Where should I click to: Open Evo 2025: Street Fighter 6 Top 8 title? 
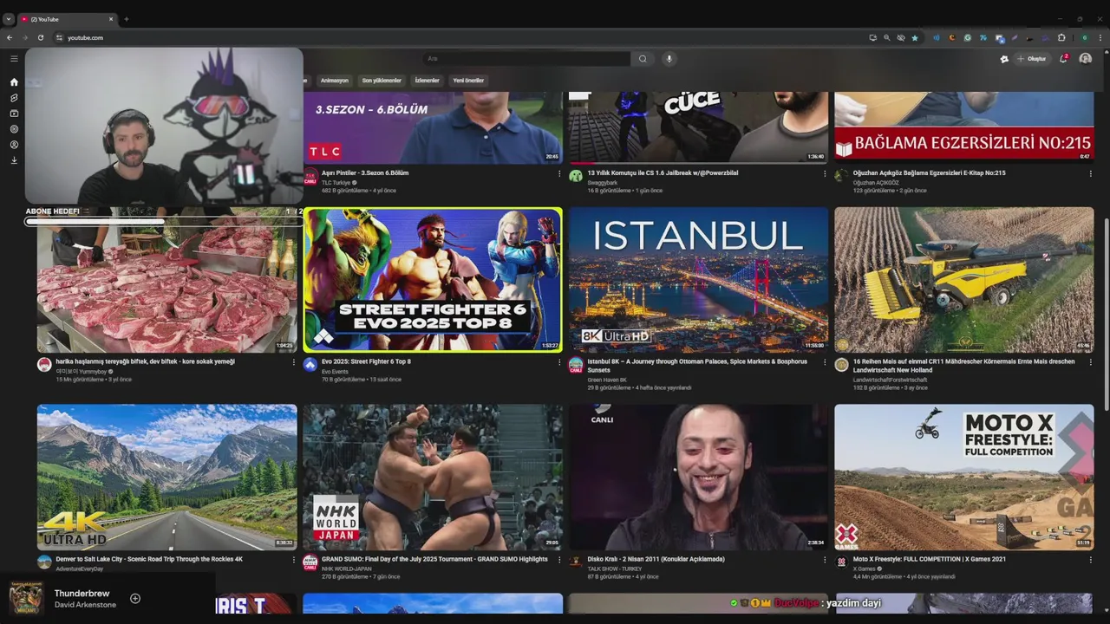(366, 361)
